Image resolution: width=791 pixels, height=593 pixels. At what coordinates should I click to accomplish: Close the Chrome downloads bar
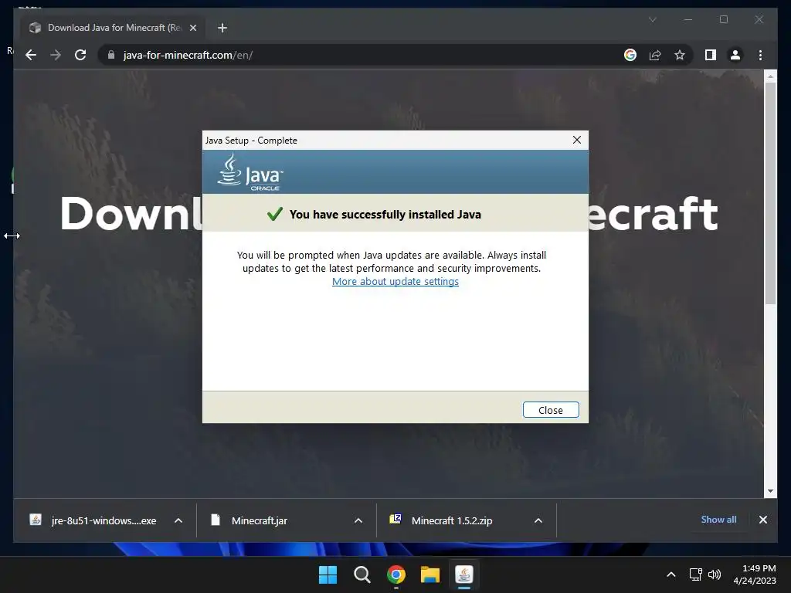pos(762,520)
